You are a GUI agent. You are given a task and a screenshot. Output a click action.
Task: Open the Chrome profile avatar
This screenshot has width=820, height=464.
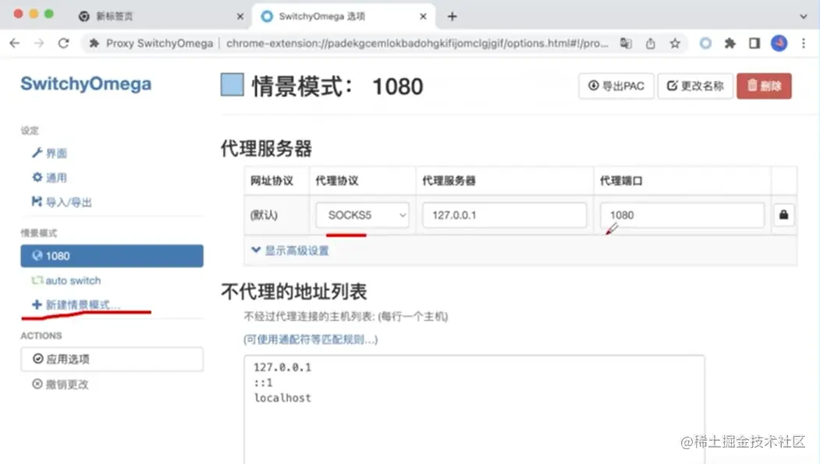[x=779, y=43]
